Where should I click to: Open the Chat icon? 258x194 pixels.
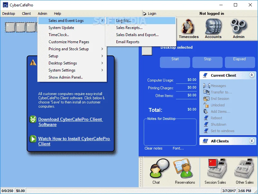(x=159, y=169)
